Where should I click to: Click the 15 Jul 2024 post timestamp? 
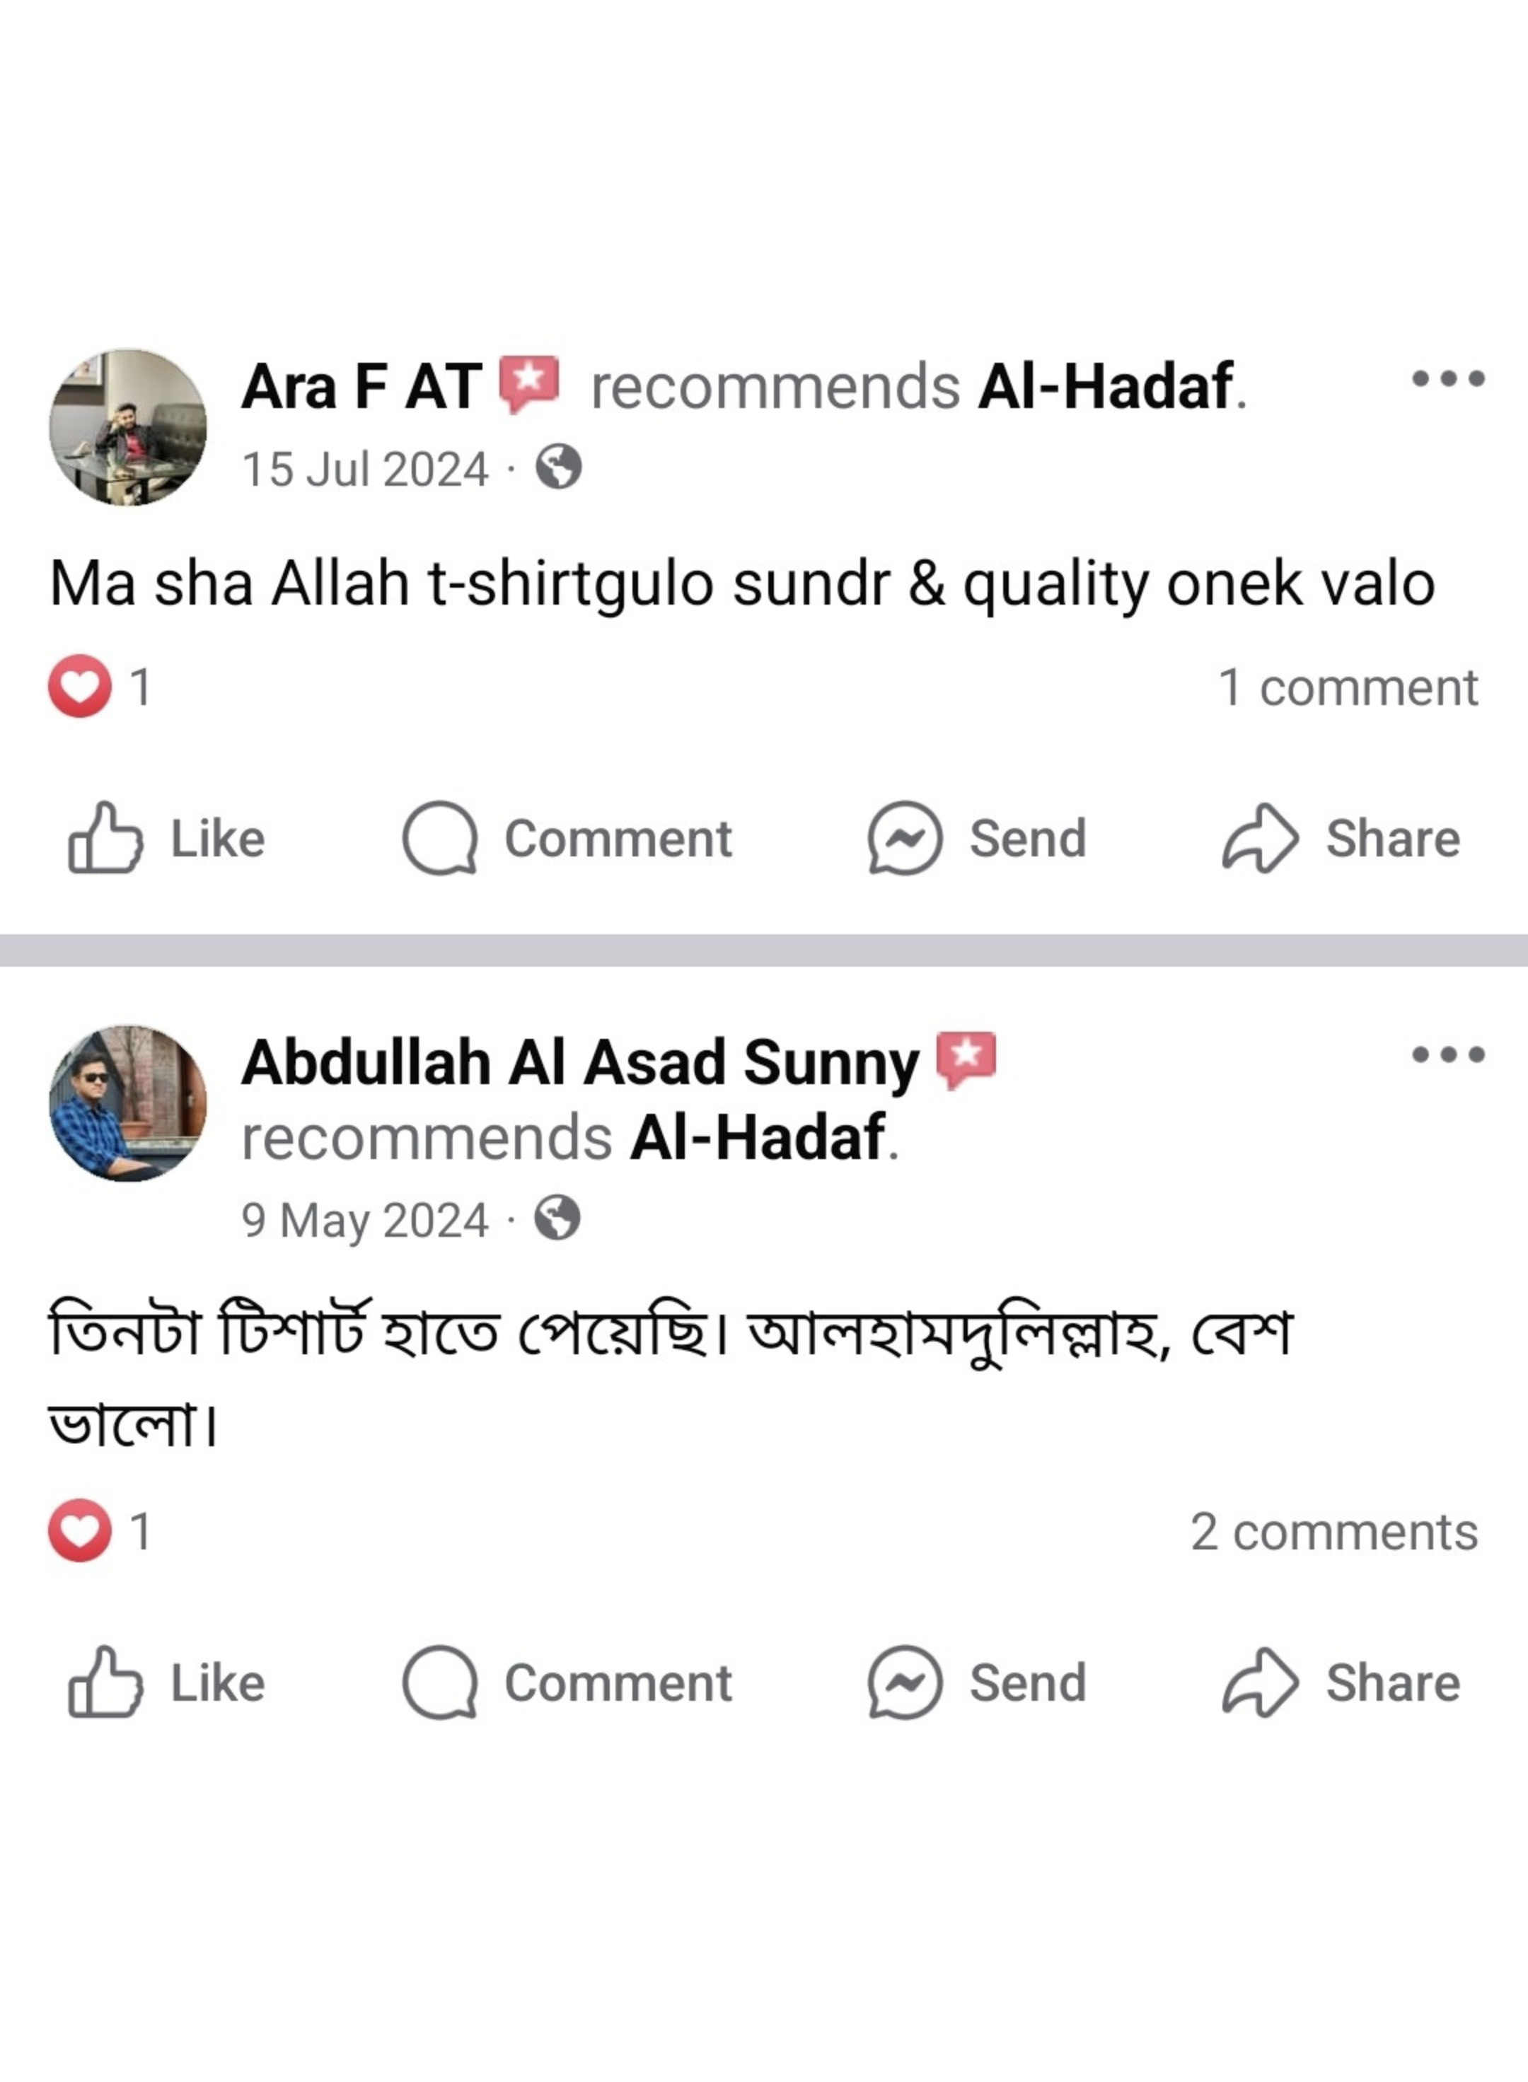pos(364,469)
